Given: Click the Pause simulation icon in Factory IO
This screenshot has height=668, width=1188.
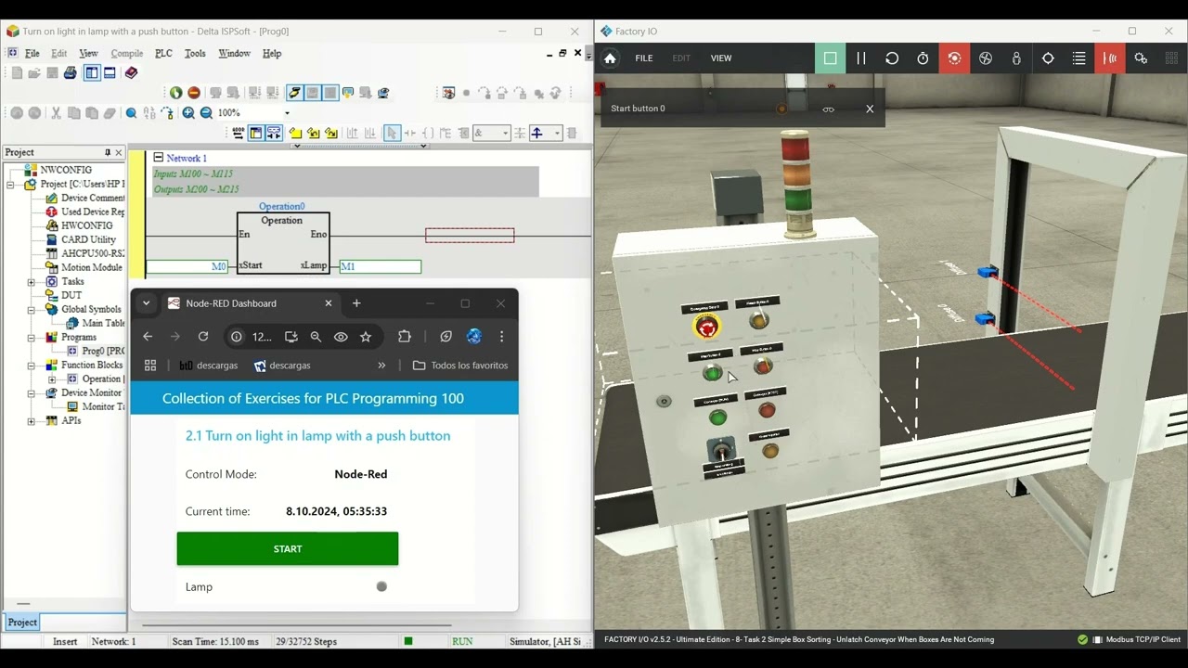Looking at the screenshot, I should pyautogui.click(x=861, y=58).
